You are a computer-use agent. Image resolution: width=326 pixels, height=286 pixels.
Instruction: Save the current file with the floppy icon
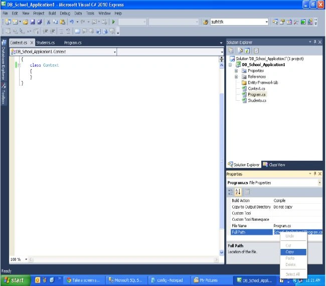click(x=33, y=22)
